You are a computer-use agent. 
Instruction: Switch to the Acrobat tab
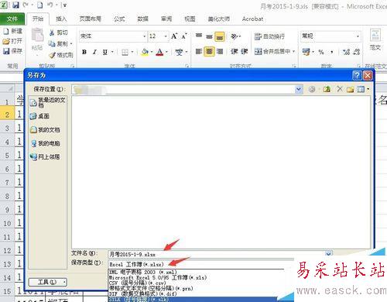click(x=252, y=19)
